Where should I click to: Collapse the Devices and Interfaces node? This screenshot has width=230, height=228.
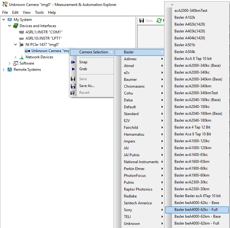pos(10,26)
